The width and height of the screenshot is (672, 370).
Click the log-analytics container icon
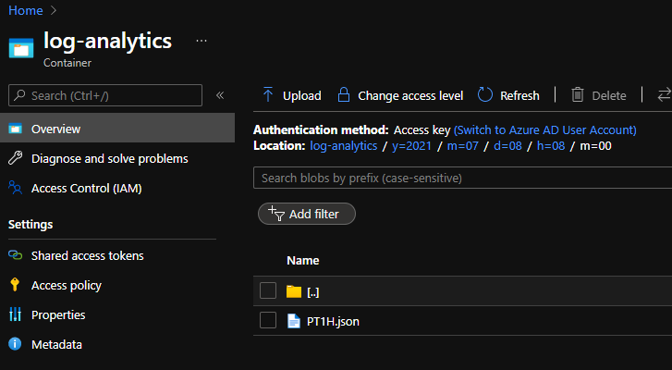21,47
